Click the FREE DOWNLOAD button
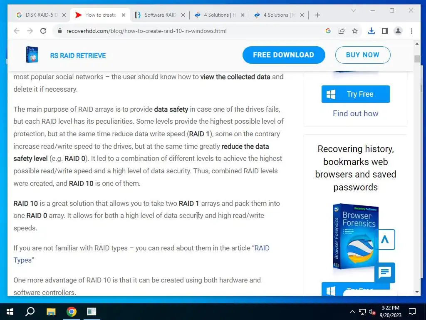Image resolution: width=426 pixels, height=320 pixels. pos(284,55)
